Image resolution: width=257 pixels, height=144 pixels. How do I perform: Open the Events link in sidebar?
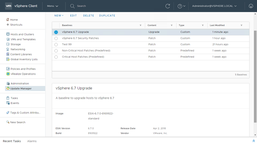click(15, 103)
